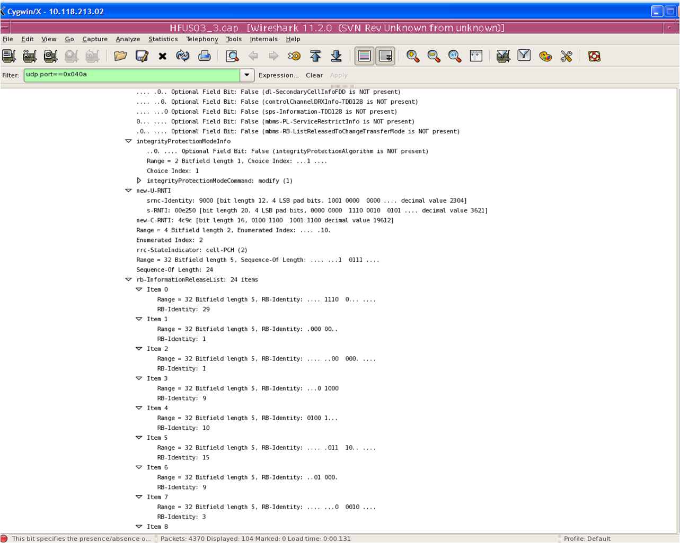Collapse the integrityProtectionModeInfo node
This screenshot has width=680, height=543.
(x=128, y=141)
